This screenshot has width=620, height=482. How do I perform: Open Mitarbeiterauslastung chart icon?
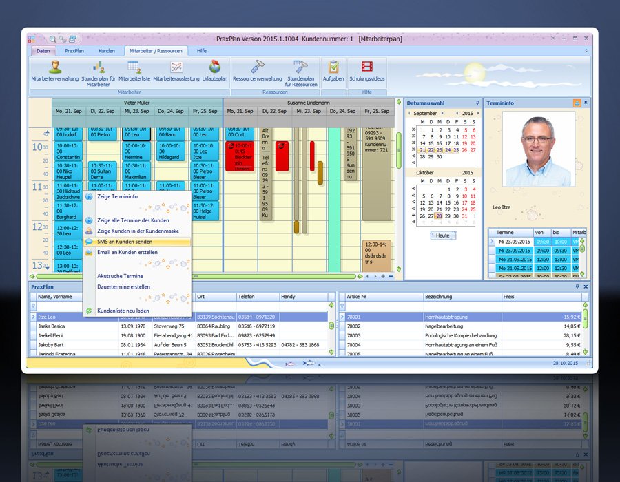[176, 71]
